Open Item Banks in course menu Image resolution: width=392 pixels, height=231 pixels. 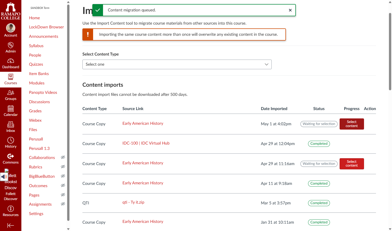point(39,74)
